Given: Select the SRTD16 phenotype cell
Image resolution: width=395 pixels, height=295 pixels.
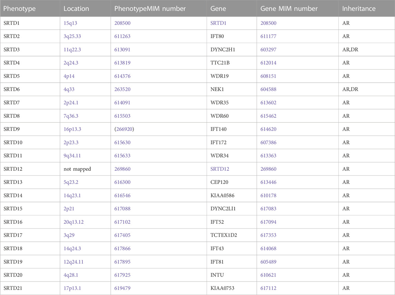Looking at the screenshot, I should pyautogui.click(x=30, y=222).
